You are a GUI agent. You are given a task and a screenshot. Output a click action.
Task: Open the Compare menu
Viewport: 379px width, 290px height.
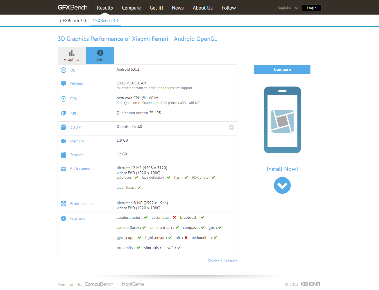coord(131,8)
